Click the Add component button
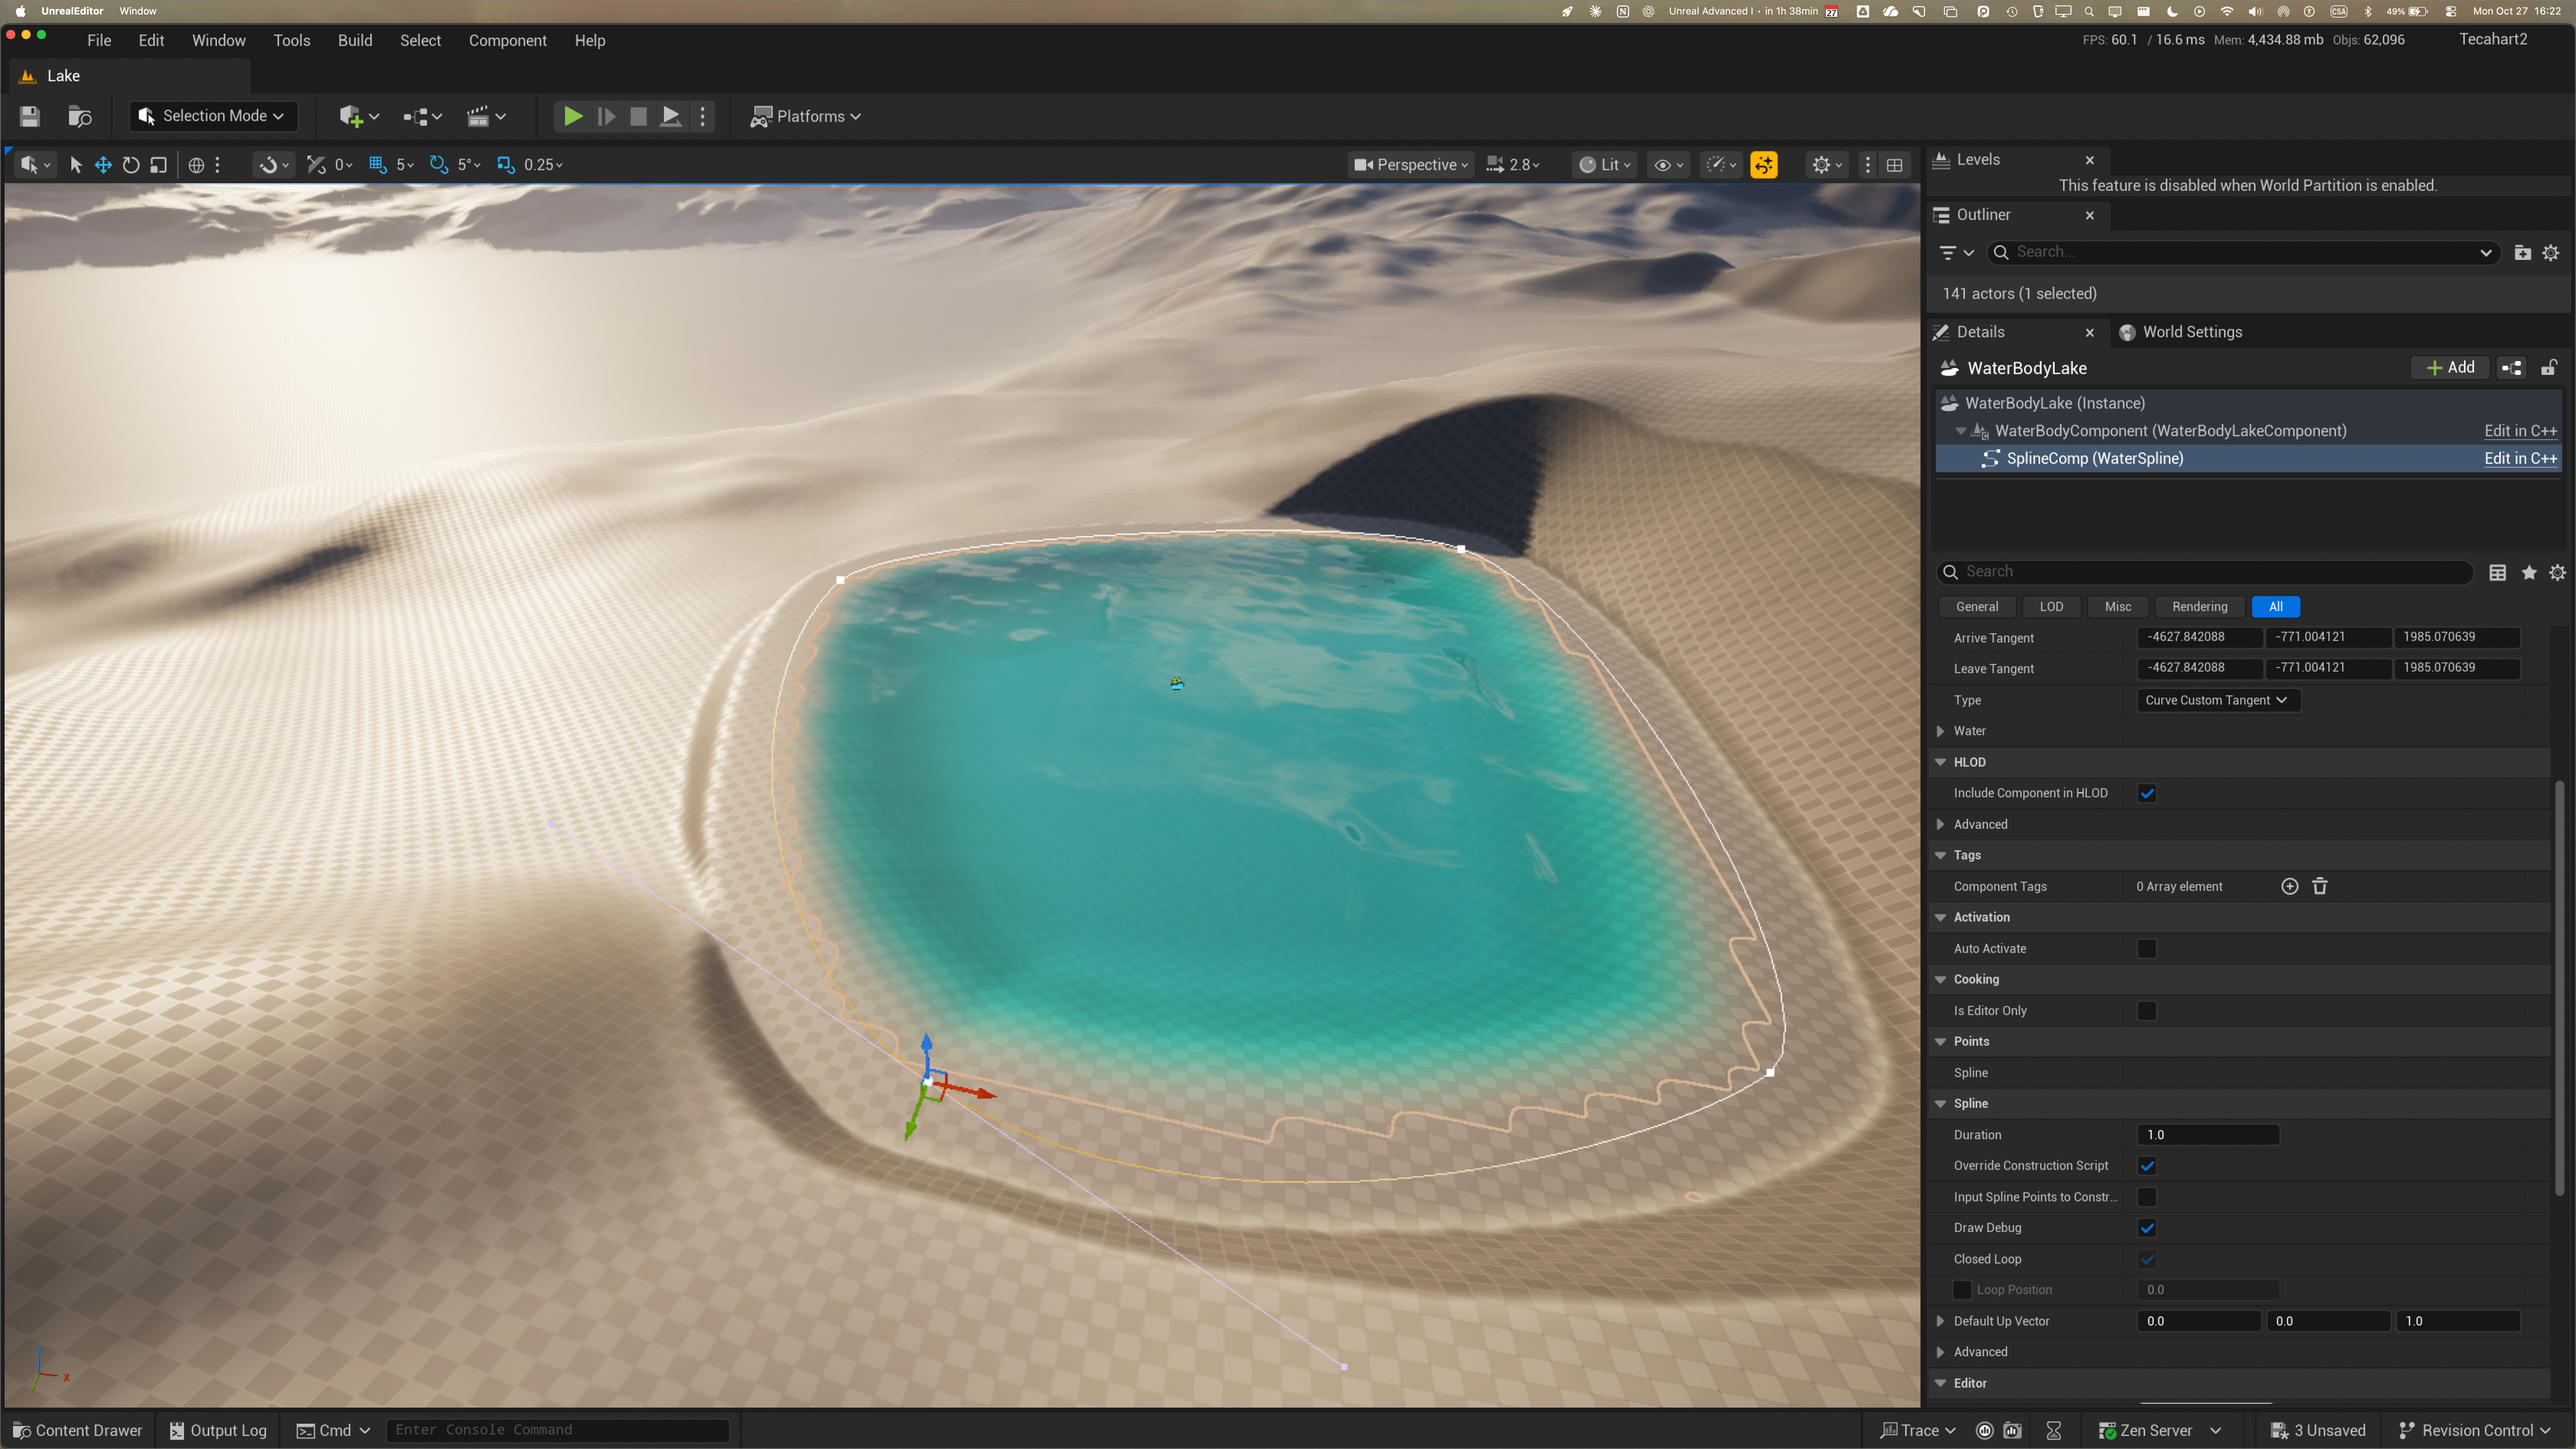This screenshot has width=2576, height=1449. 2450,368
